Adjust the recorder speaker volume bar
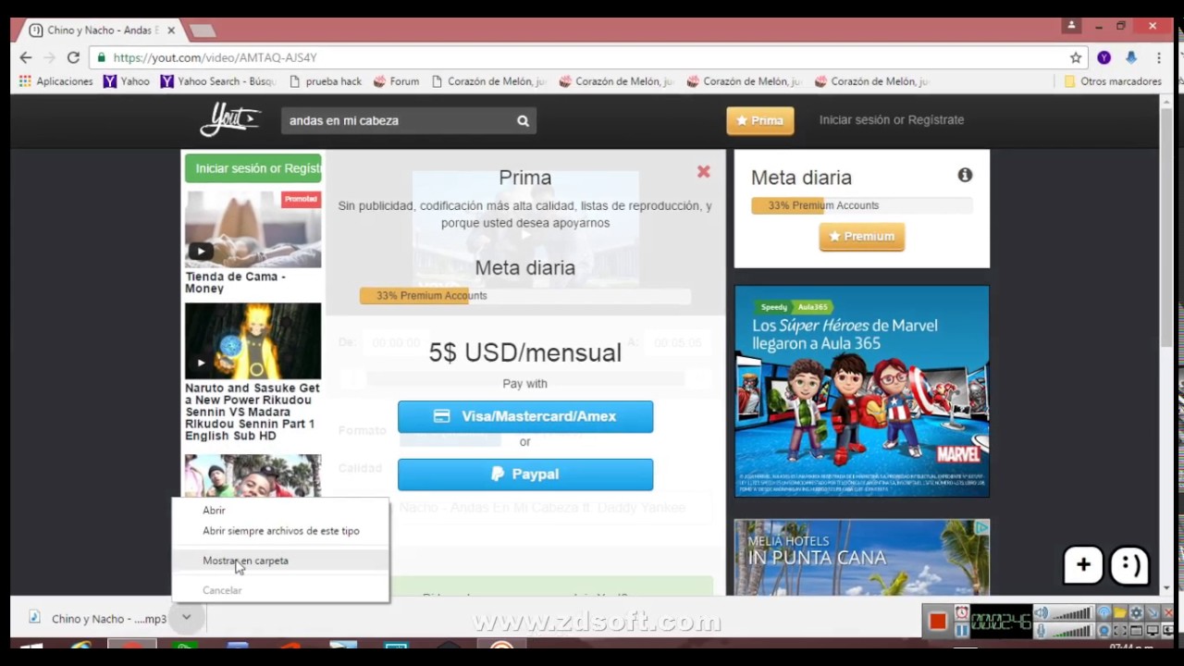The width and height of the screenshot is (1184, 666). tap(1073, 613)
